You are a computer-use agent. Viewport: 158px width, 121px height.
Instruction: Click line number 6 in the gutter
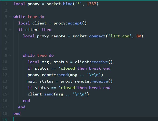coord(6,36)
